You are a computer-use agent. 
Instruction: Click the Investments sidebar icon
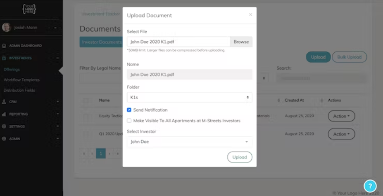[4, 58]
